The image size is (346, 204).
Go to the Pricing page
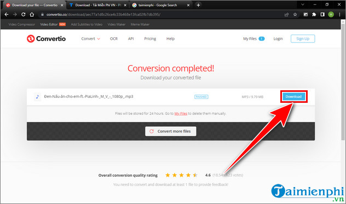point(150,39)
